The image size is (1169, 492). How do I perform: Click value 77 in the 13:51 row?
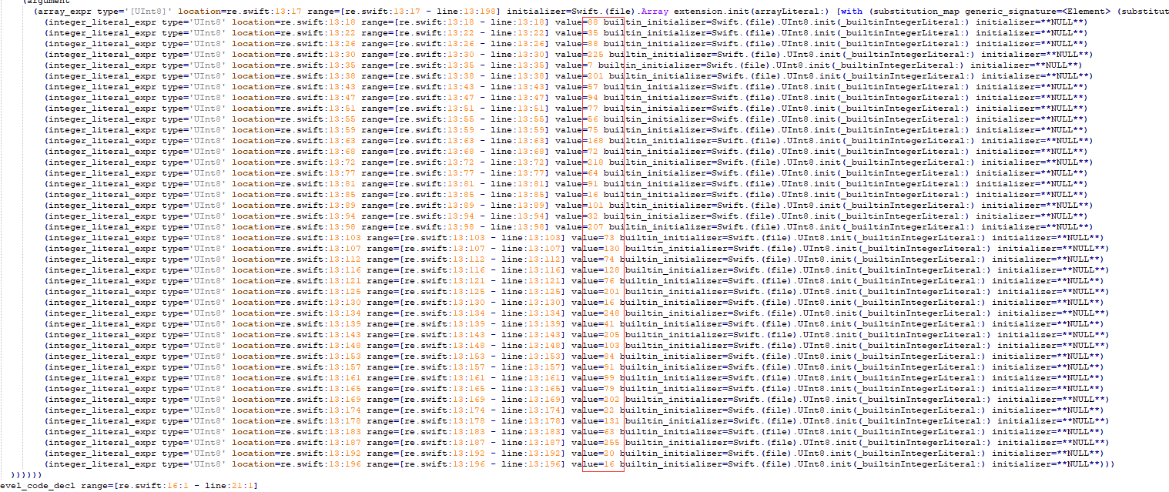(x=593, y=109)
